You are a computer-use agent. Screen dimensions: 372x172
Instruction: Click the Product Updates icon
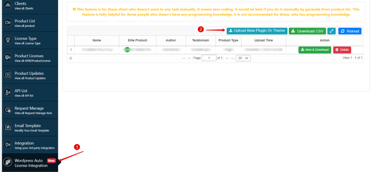[8, 75]
